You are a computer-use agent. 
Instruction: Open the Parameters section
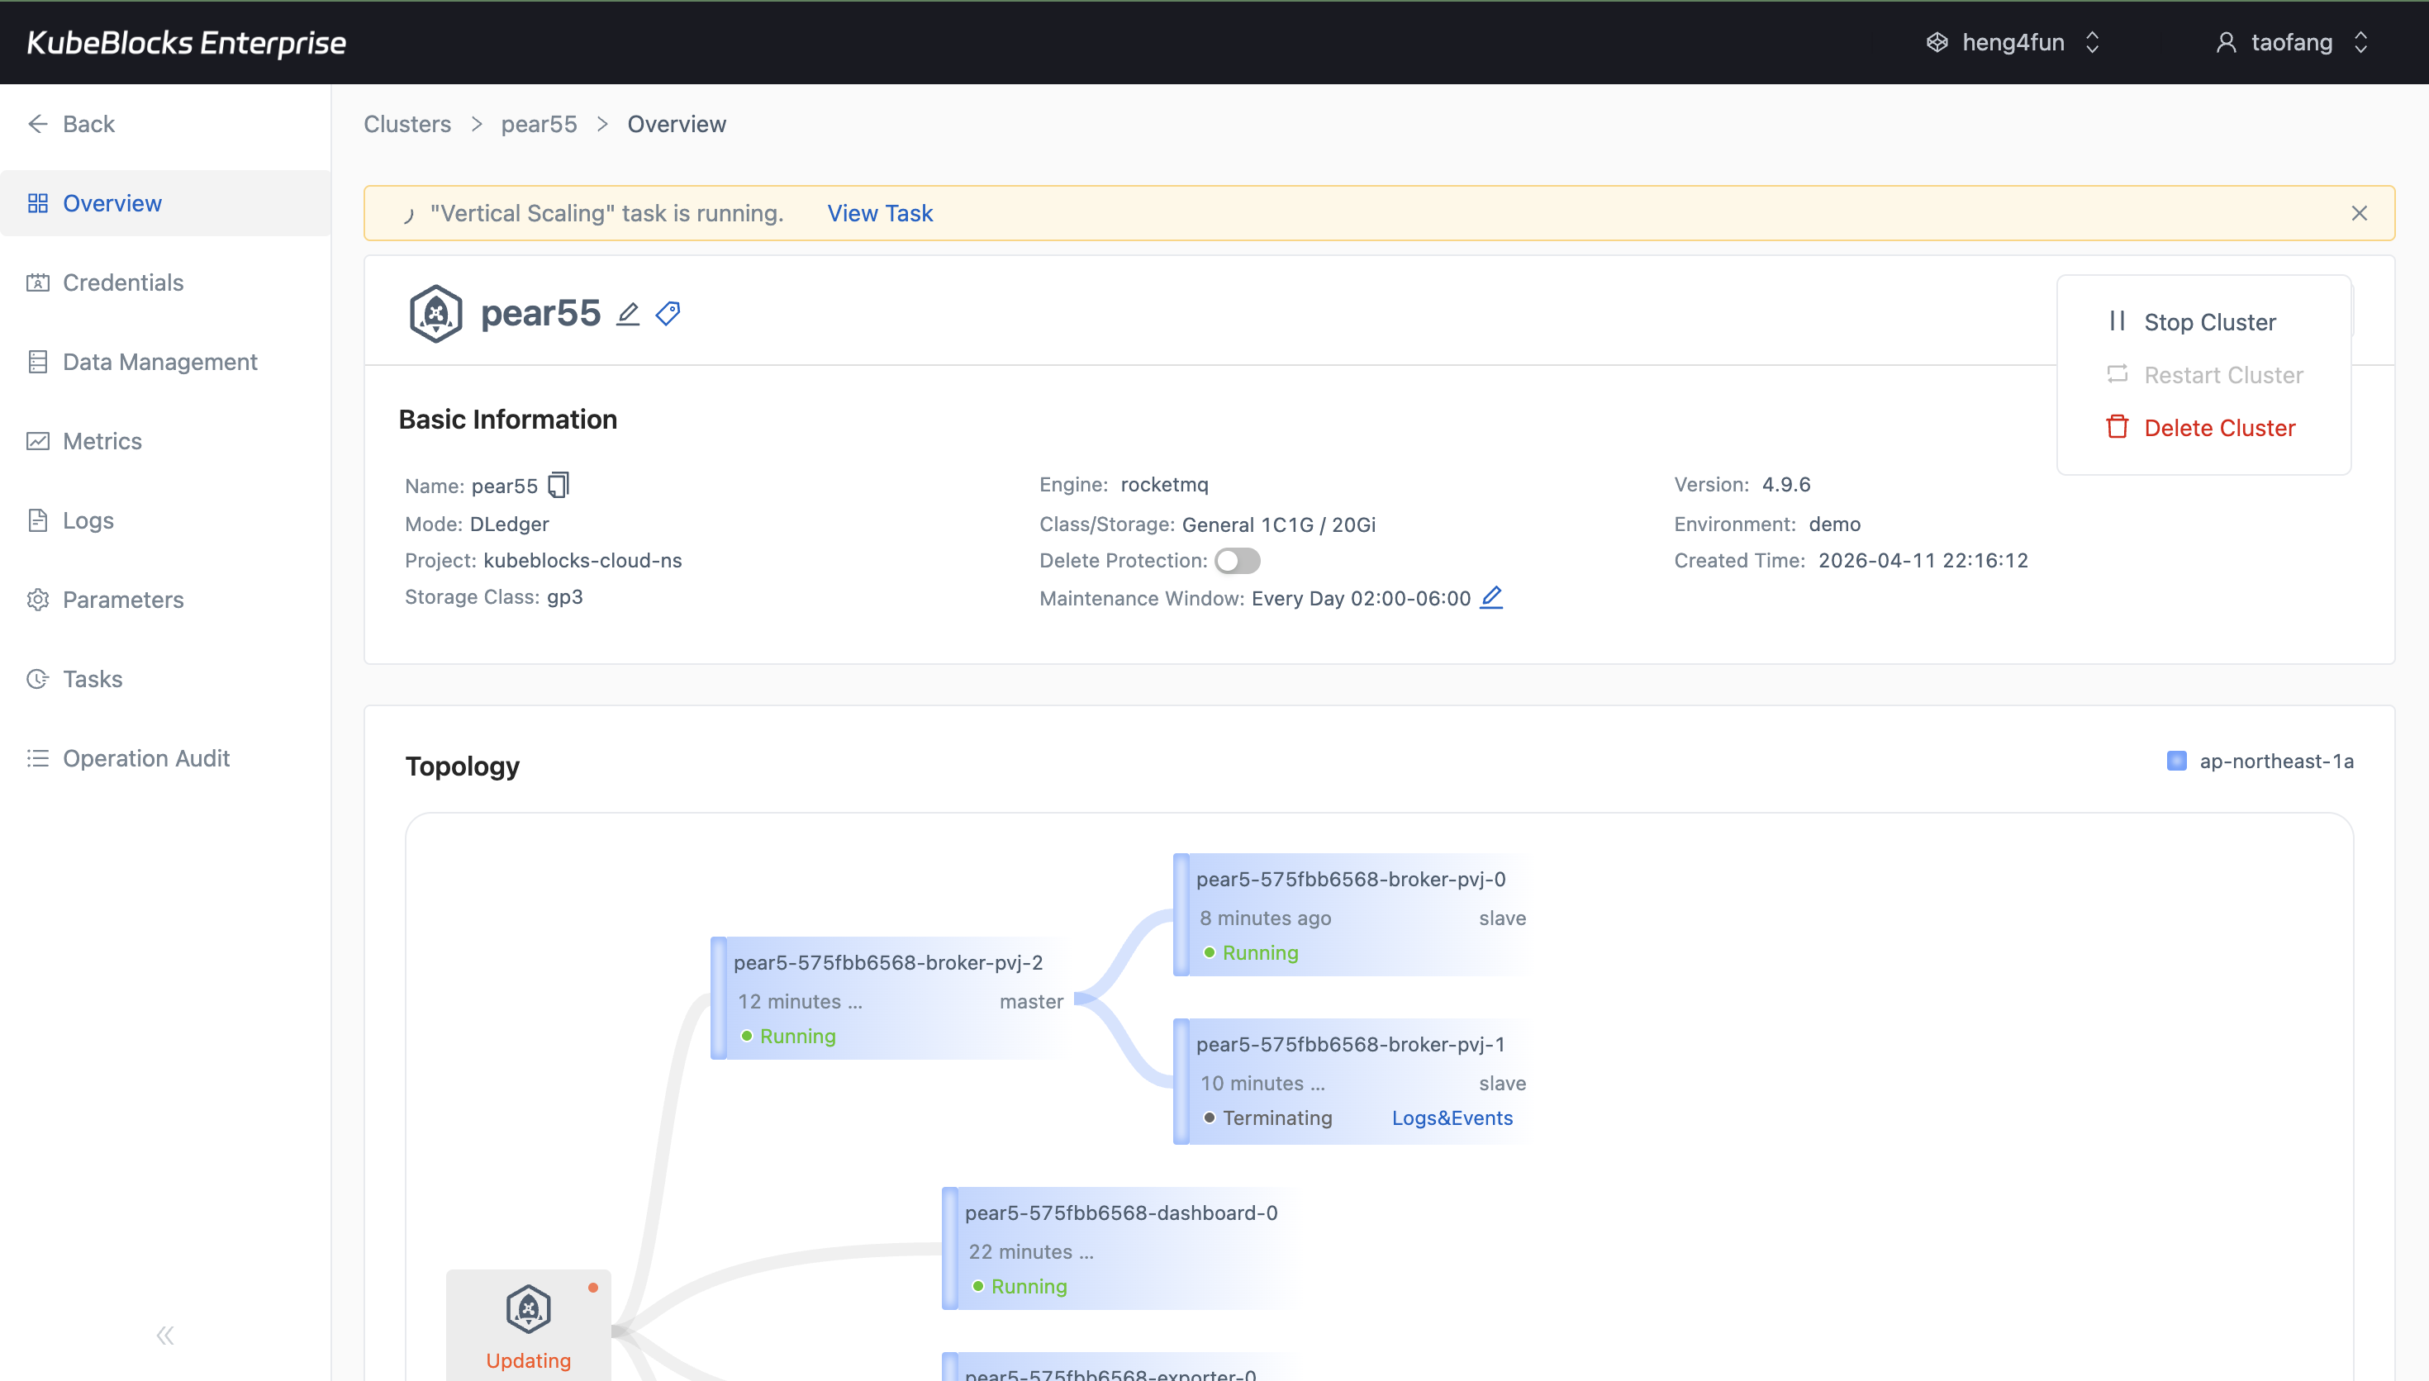123,600
